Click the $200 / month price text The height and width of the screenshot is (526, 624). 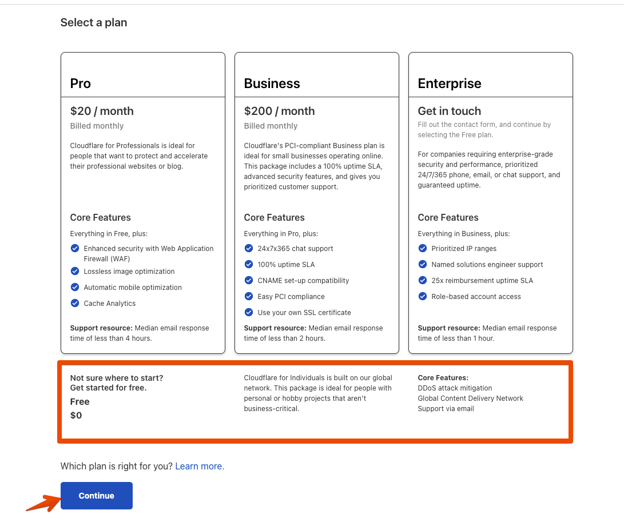(279, 111)
